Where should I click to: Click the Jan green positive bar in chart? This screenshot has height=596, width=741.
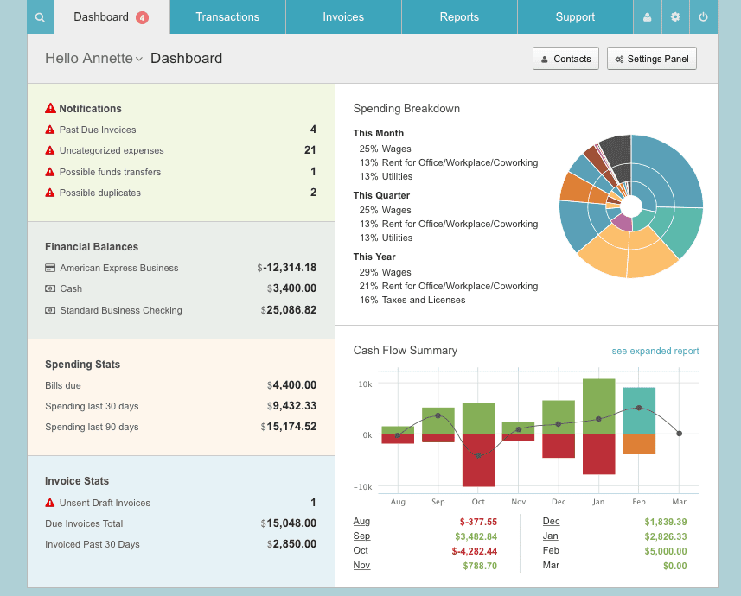pos(598,407)
